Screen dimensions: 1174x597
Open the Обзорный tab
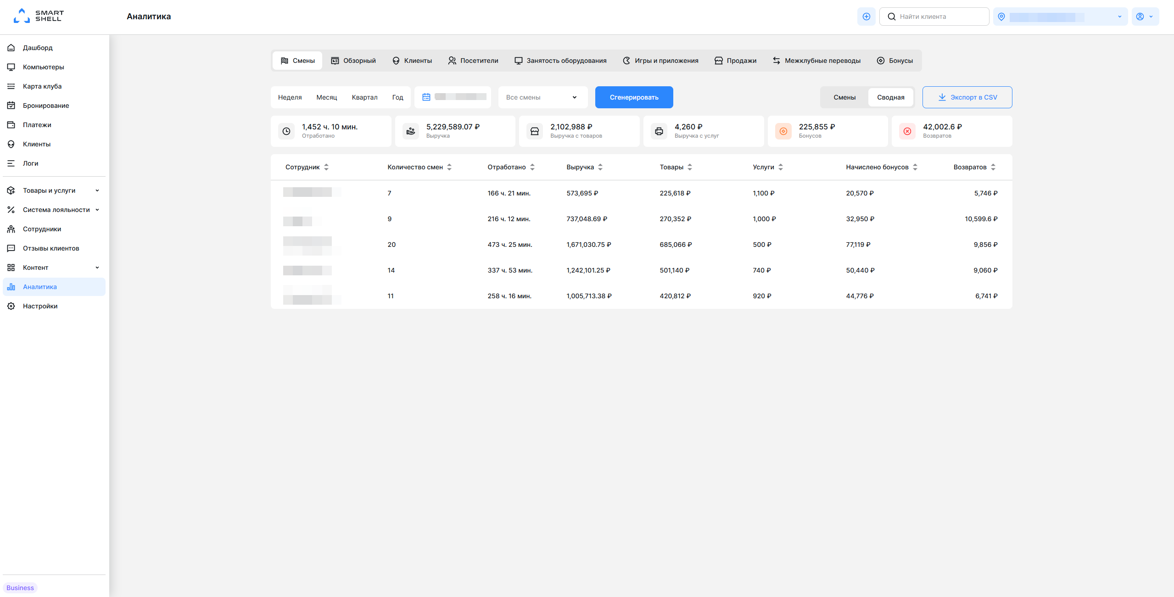click(x=353, y=61)
